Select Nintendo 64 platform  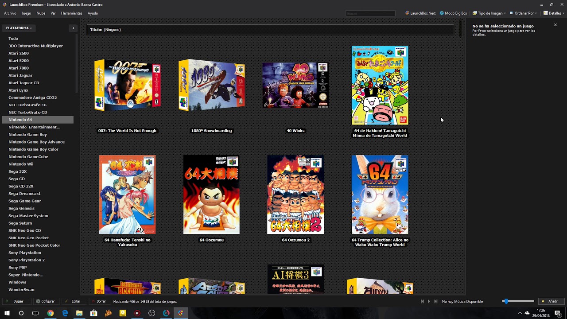[x=38, y=120]
